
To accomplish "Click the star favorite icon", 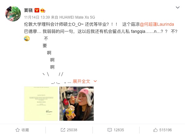I will [17, 130].
